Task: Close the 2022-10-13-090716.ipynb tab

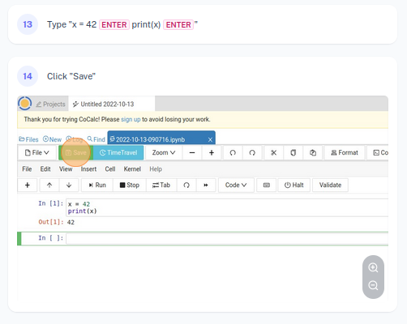Action: pos(210,139)
